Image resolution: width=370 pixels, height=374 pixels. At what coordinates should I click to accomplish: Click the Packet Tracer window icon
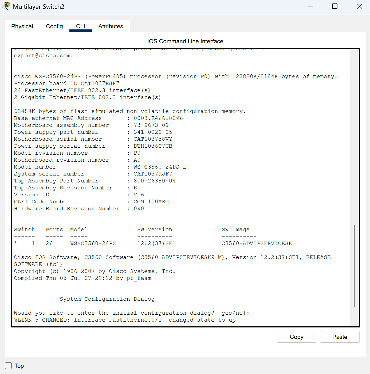[x=6, y=6]
